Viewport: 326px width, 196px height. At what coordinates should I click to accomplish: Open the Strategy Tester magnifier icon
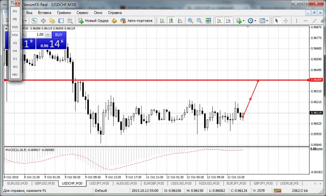click(x=70, y=20)
